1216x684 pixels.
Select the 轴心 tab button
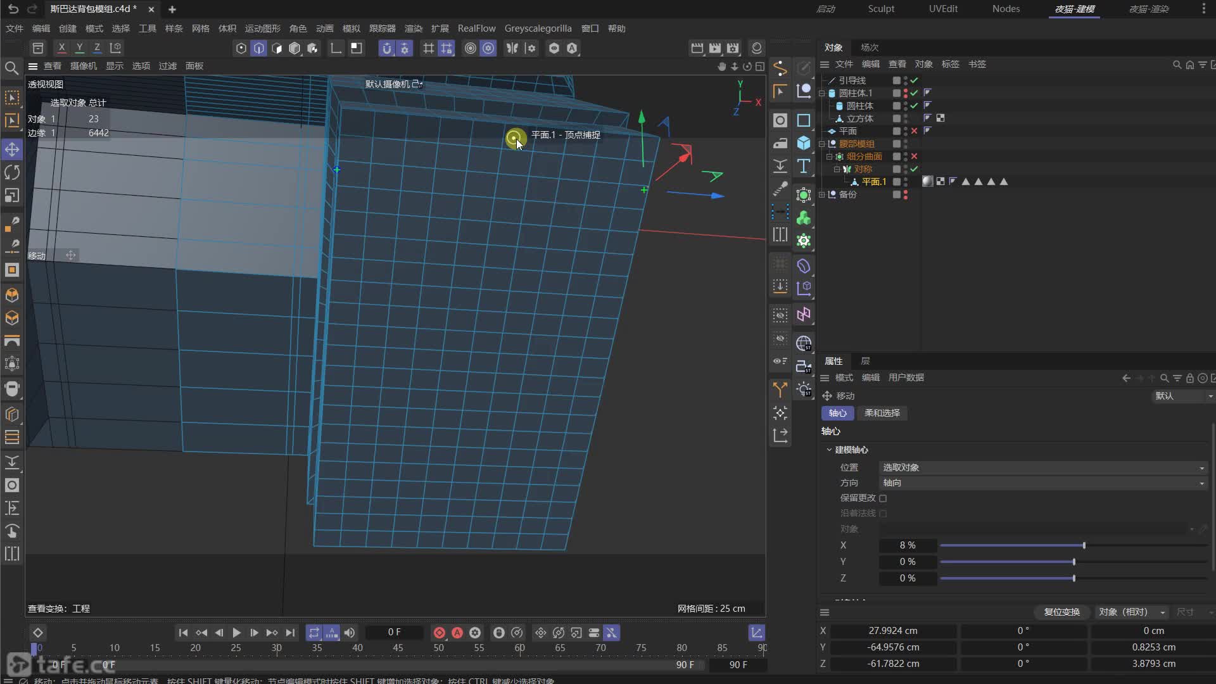[x=837, y=413]
